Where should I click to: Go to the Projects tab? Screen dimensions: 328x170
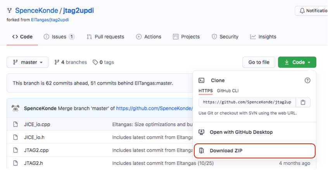click(x=186, y=37)
